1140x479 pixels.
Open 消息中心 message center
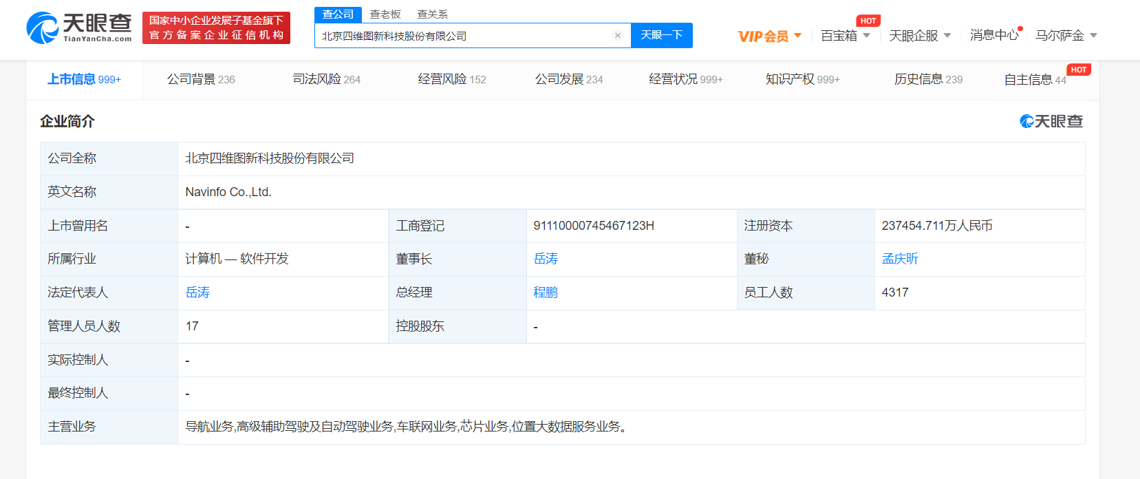pyautogui.click(x=995, y=35)
